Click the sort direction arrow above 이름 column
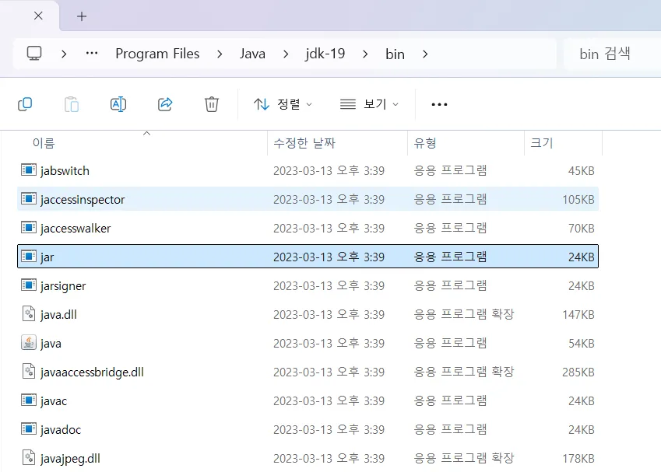This screenshot has height=472, width=661. click(146, 134)
